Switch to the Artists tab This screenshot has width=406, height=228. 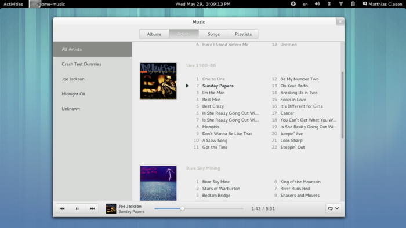point(184,34)
